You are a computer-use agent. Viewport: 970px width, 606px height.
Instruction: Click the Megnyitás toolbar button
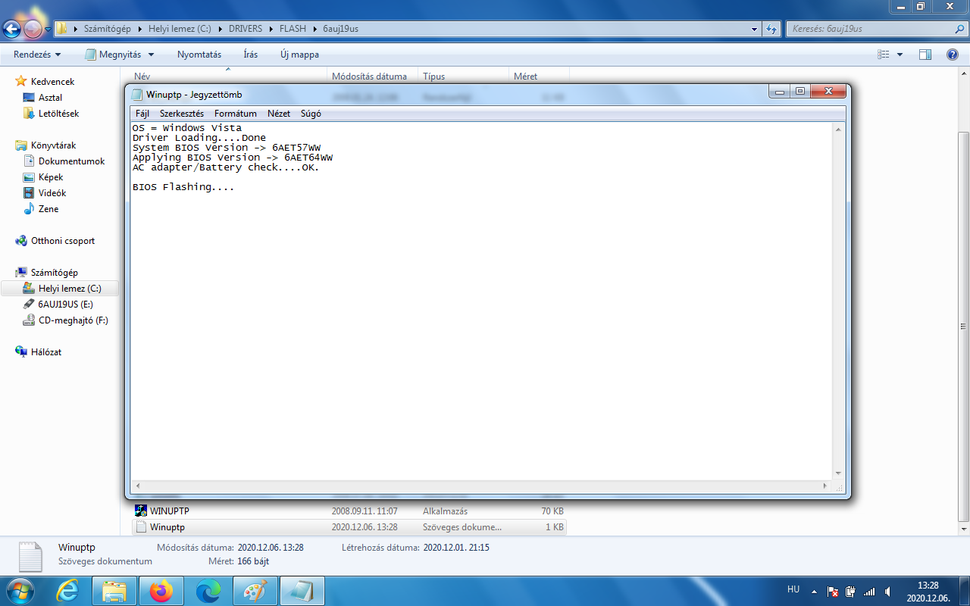click(114, 55)
